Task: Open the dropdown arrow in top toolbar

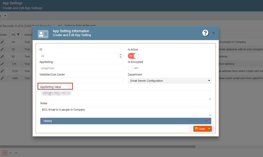Action: point(5,16)
